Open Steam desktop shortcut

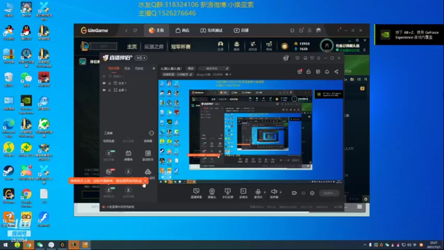click(9, 173)
